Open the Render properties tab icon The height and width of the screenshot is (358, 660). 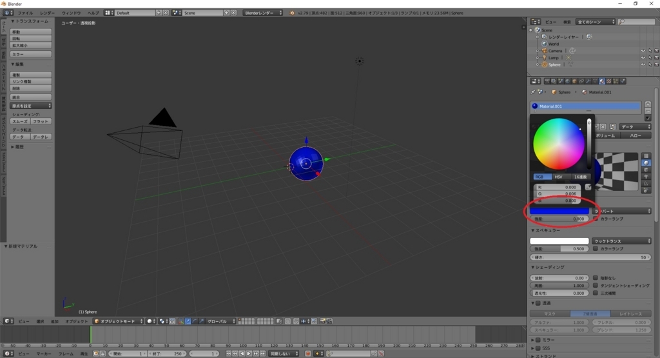[547, 81]
